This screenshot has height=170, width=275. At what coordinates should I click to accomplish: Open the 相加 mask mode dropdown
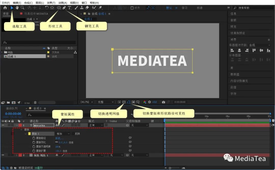coord(63,134)
